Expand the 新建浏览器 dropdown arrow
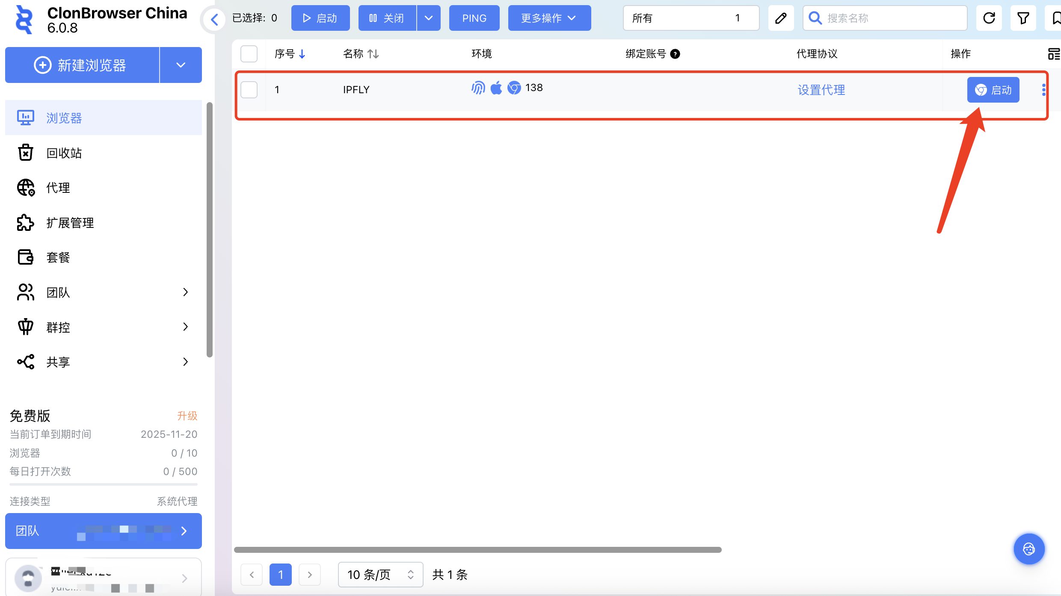The image size is (1061, 596). pyautogui.click(x=181, y=65)
